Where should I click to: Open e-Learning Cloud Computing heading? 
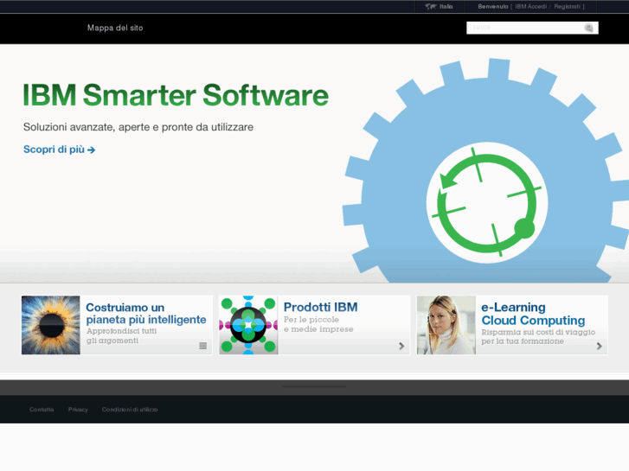(533, 314)
